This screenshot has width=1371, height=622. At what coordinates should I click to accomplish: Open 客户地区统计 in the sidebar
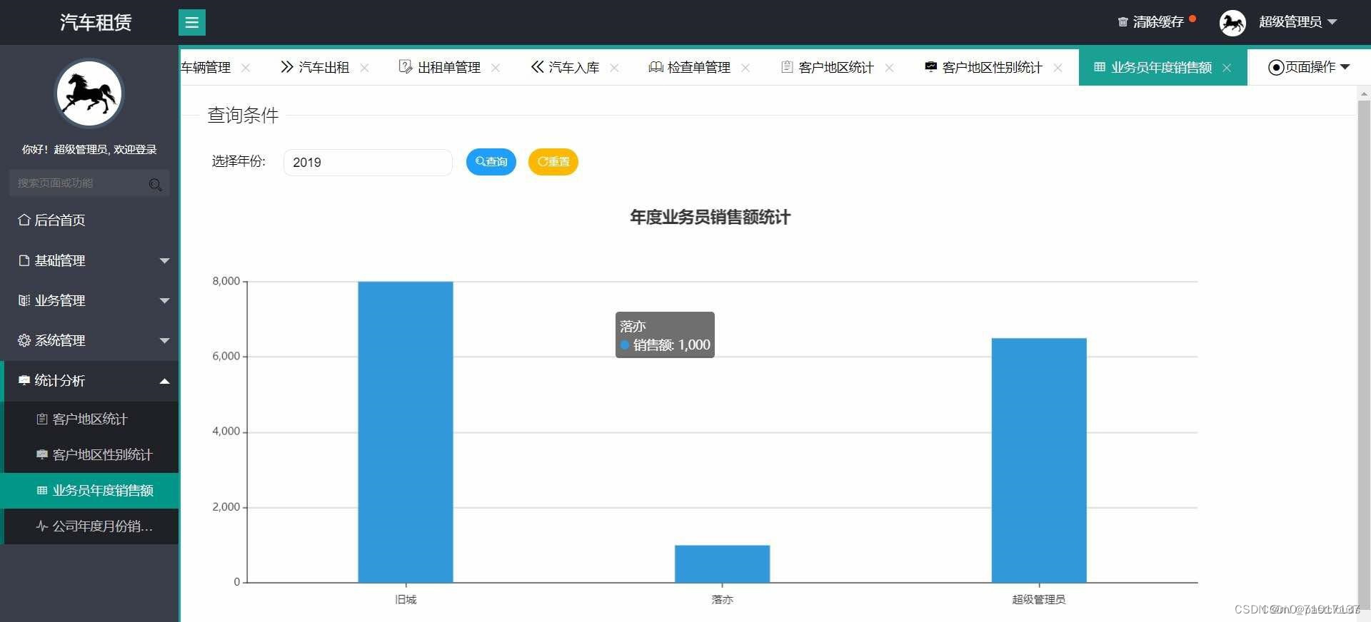coord(89,419)
